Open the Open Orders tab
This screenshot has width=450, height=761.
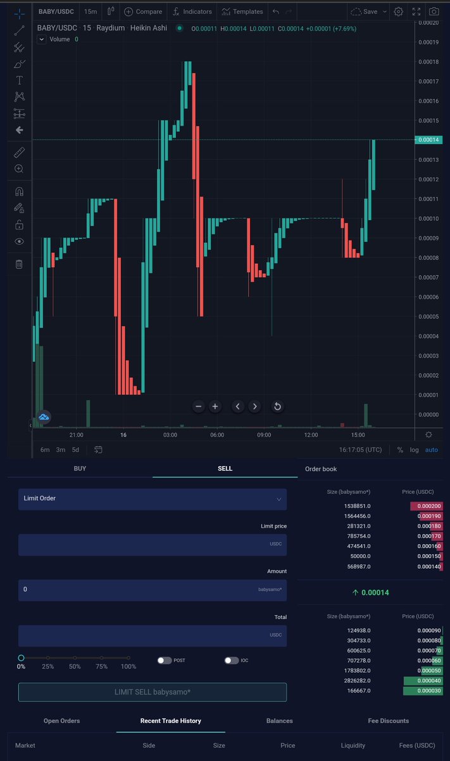[62, 720]
